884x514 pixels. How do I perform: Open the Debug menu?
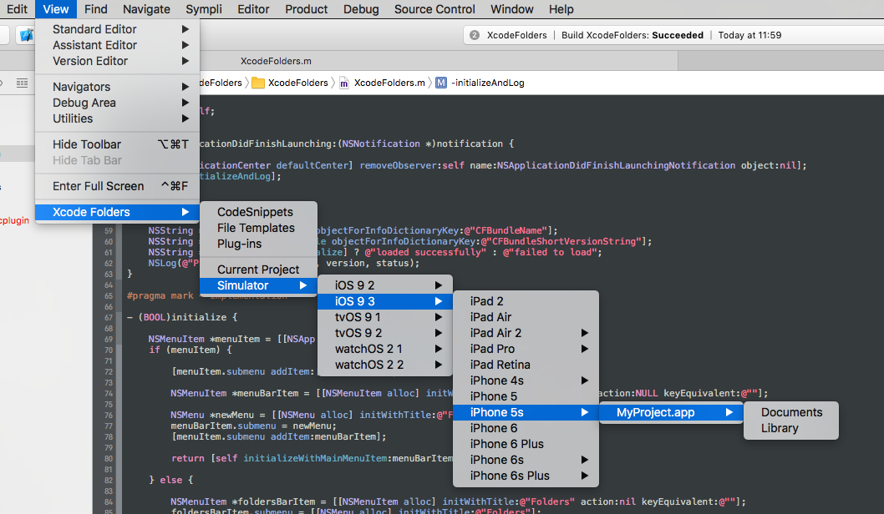(x=361, y=9)
